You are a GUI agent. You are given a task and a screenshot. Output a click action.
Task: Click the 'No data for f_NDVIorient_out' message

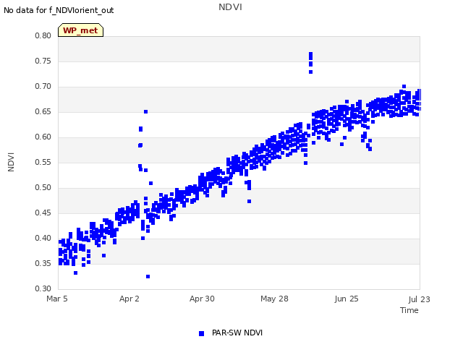point(59,10)
